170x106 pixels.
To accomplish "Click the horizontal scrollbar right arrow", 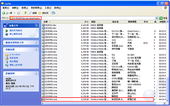I will [164, 103].
